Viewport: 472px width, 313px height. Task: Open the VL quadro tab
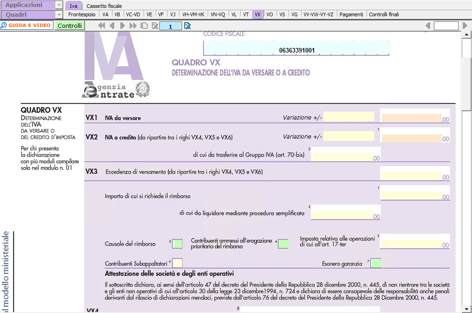pos(234,14)
